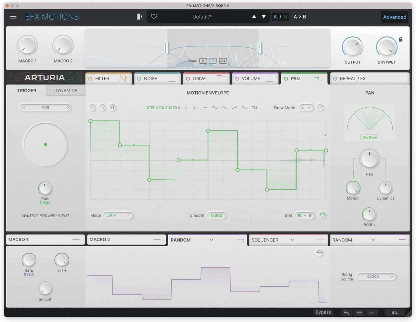The image size is (416, 322).
Task: Load the next preset with down arrow
Action: click(x=264, y=17)
